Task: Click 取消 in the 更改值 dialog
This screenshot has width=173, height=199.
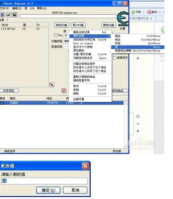Action: point(75,190)
